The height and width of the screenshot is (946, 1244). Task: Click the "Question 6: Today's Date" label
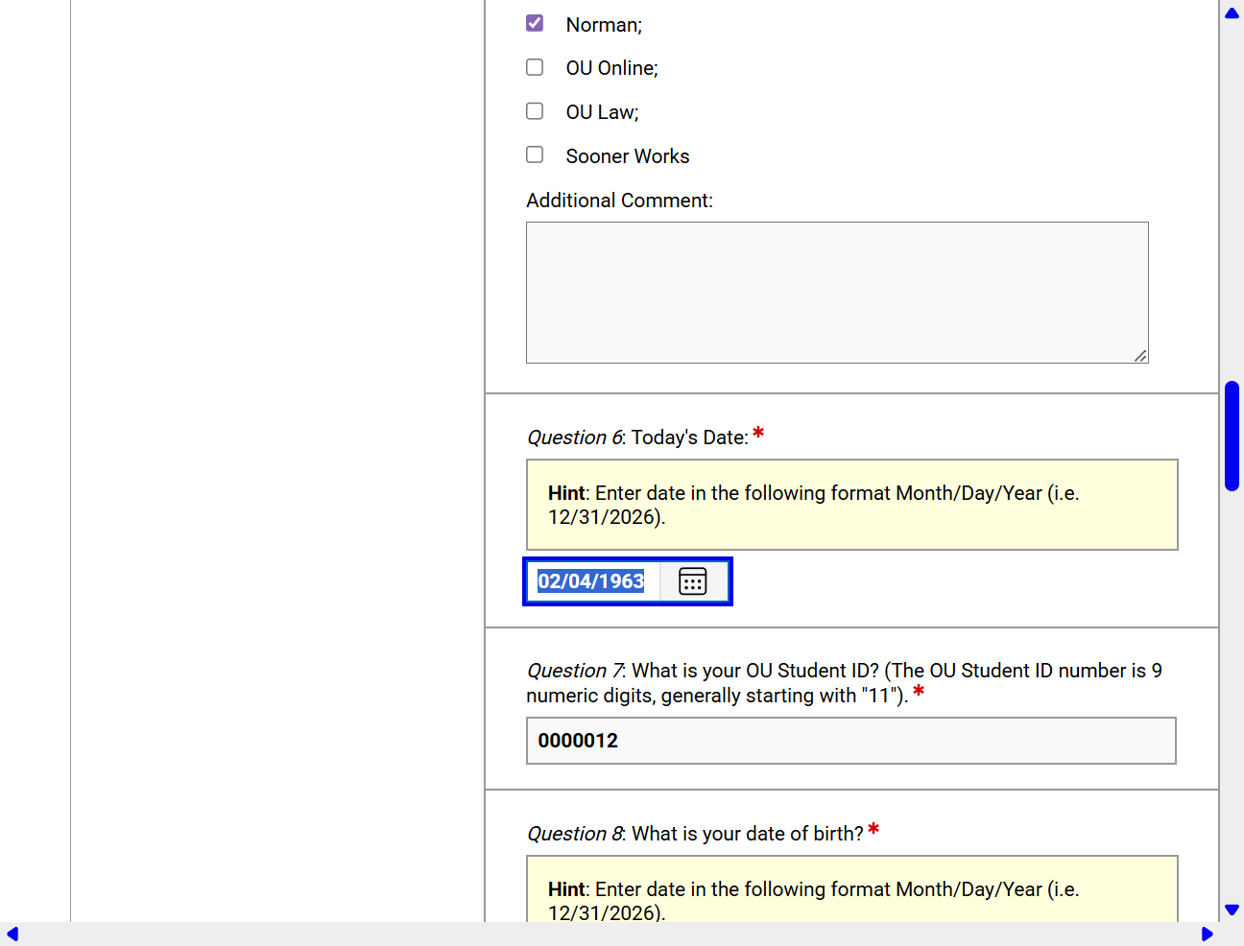click(638, 438)
